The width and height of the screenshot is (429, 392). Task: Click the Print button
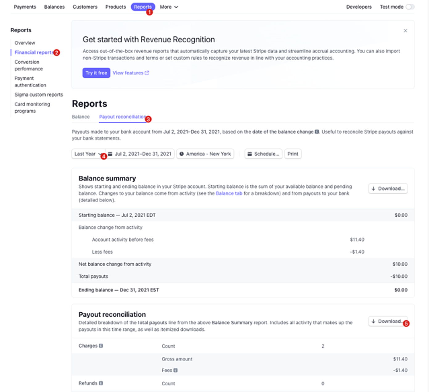(293, 154)
